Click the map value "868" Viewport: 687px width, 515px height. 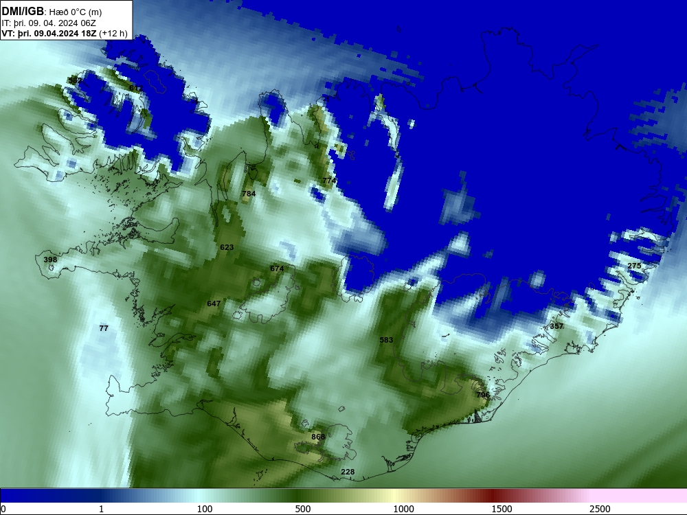318,437
